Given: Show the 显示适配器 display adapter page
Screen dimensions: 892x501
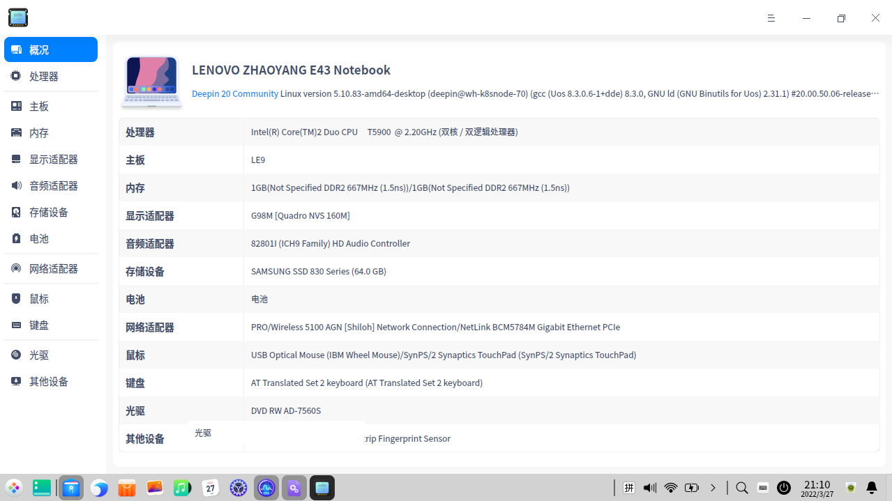Looking at the screenshot, I should pos(51,159).
